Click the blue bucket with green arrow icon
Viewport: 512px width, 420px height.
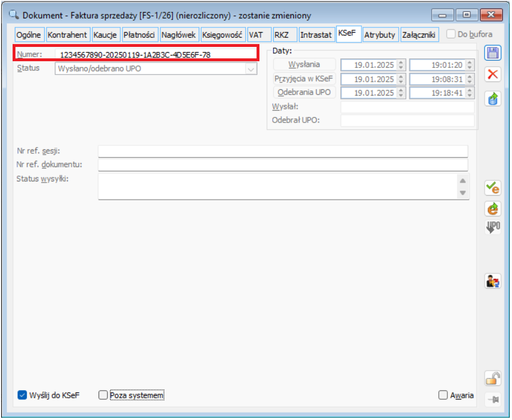pyautogui.click(x=493, y=98)
